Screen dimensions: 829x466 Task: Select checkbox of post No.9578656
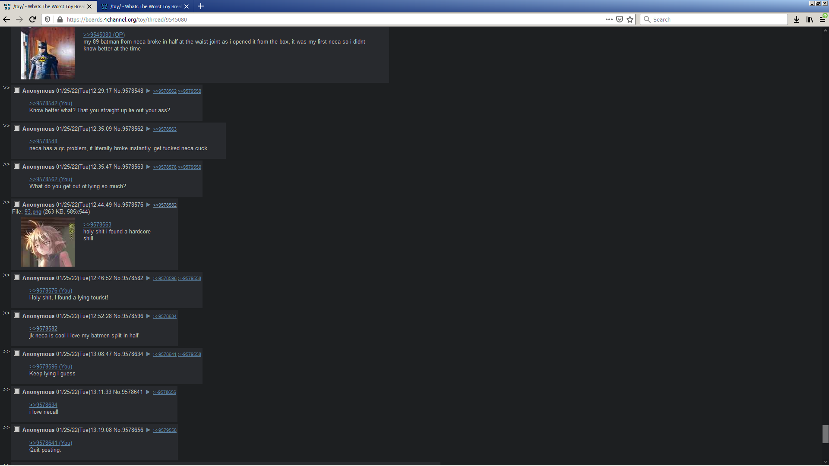pyautogui.click(x=17, y=430)
